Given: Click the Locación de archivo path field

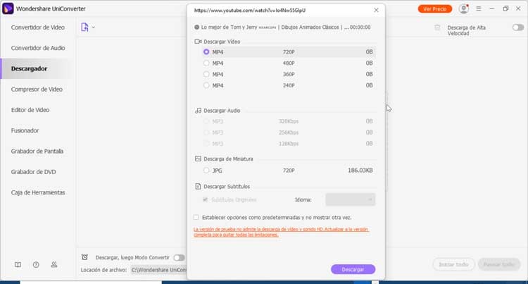Looking at the screenshot, I should point(158,270).
